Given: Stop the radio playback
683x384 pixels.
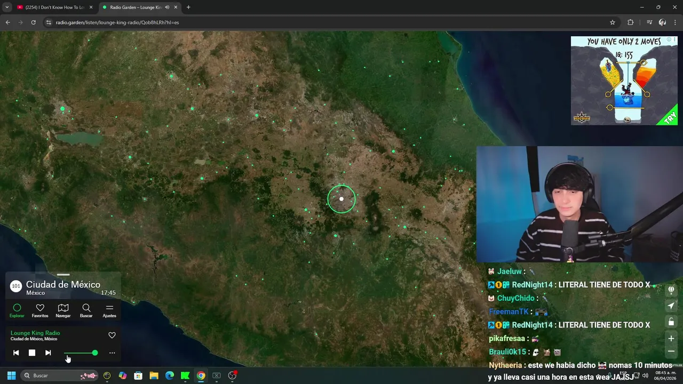Looking at the screenshot, I should [x=32, y=353].
